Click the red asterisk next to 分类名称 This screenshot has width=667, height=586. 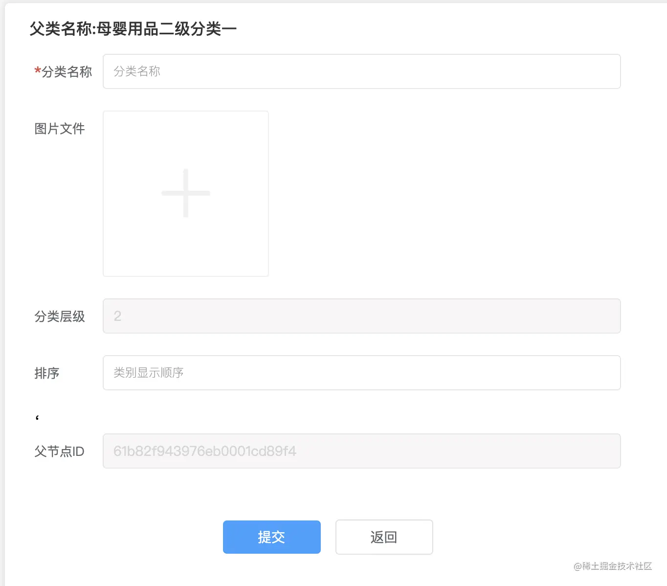coord(37,71)
